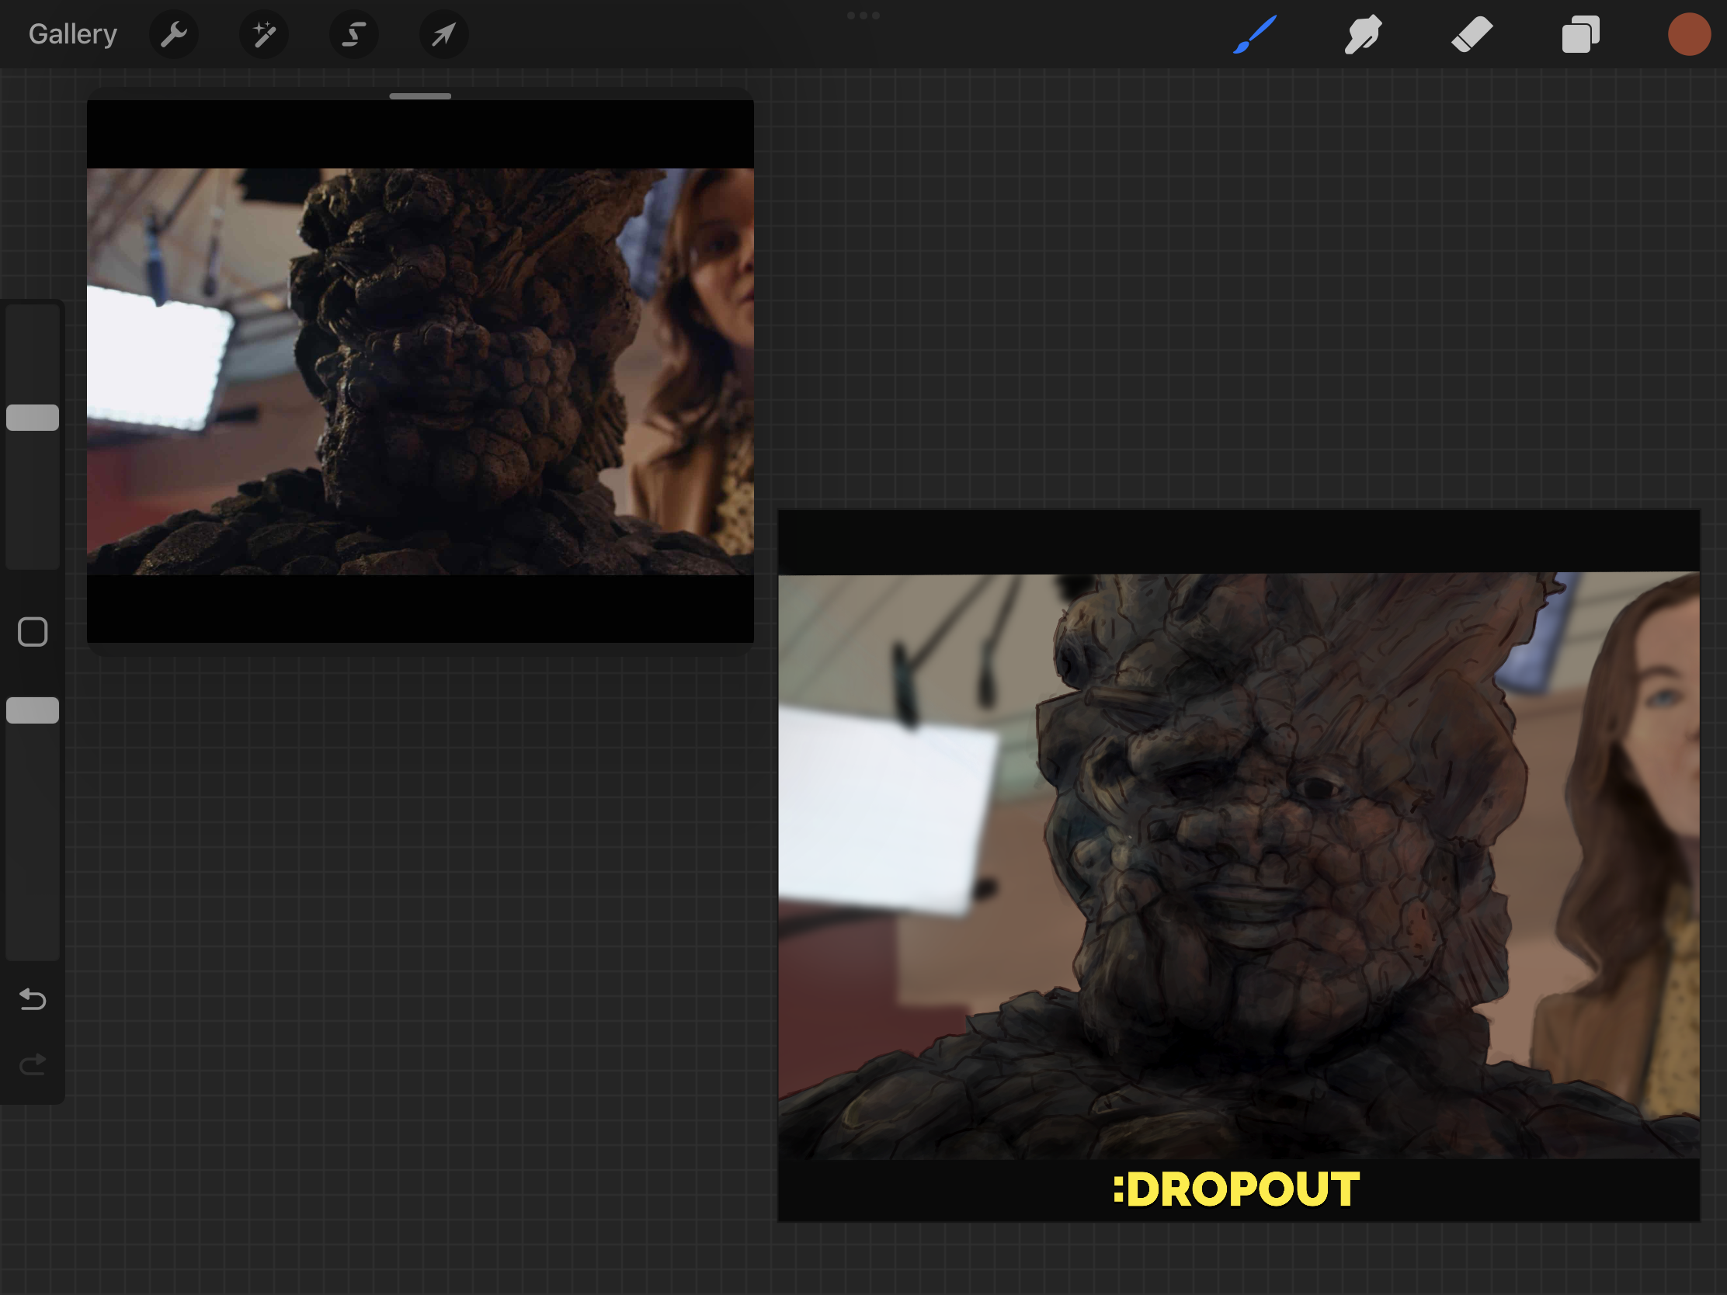Open the Layers panel

click(1580, 34)
